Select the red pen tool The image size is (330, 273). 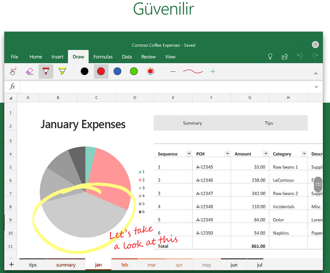[x=46, y=71]
